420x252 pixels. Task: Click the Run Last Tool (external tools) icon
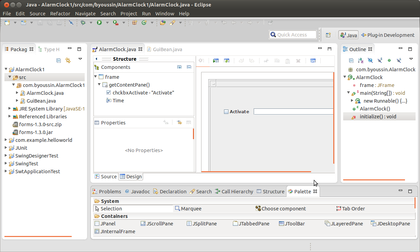point(116,23)
